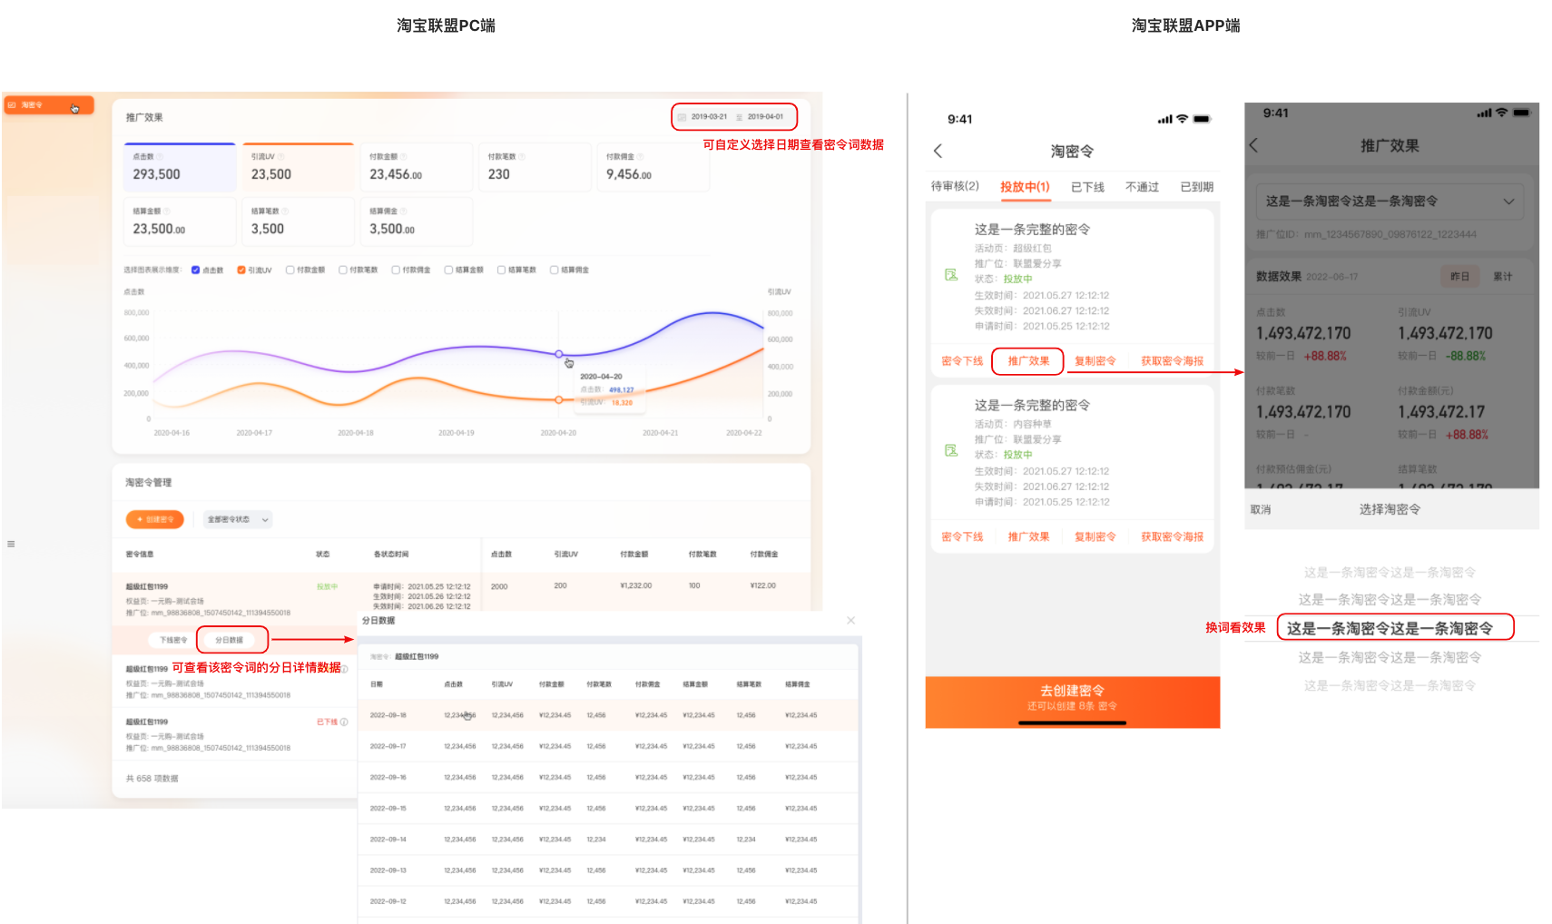
Task: Open the end date field 2019-04-01
Action: 765,117
